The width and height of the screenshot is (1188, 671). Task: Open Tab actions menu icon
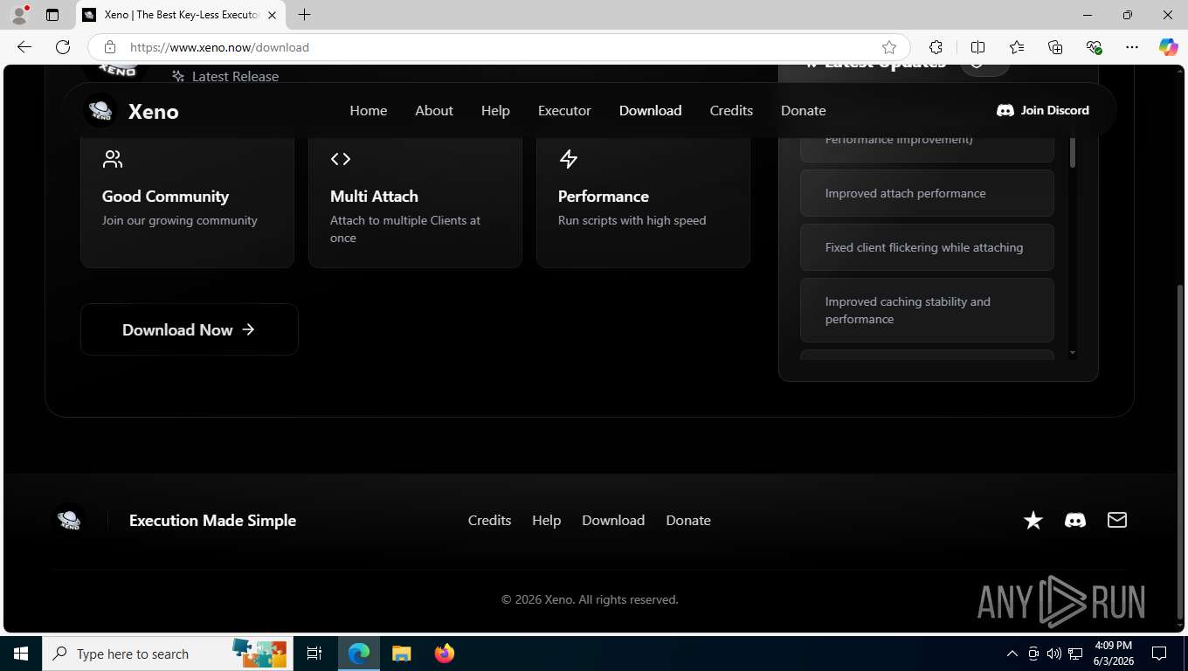[x=52, y=15]
